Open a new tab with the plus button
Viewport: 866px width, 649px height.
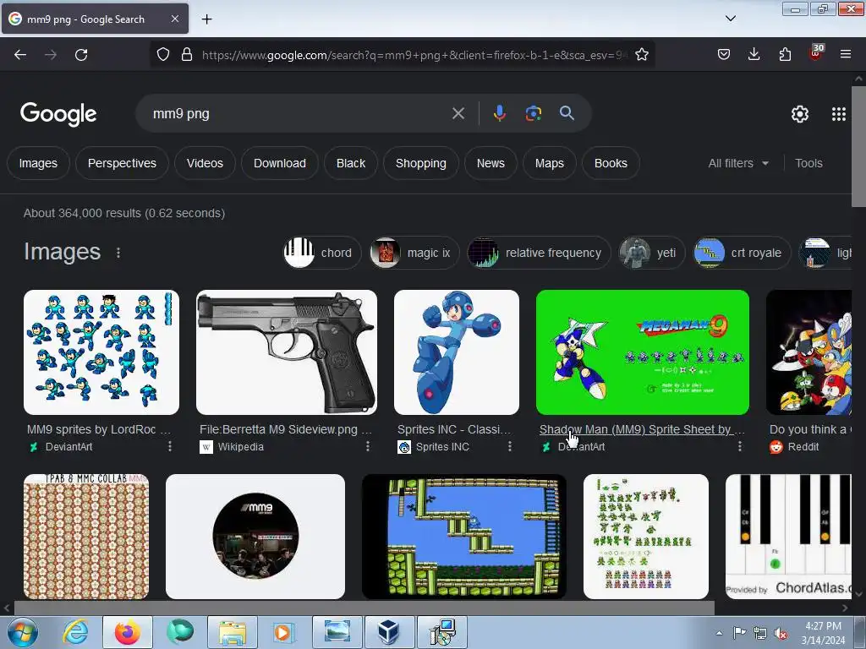tap(206, 19)
